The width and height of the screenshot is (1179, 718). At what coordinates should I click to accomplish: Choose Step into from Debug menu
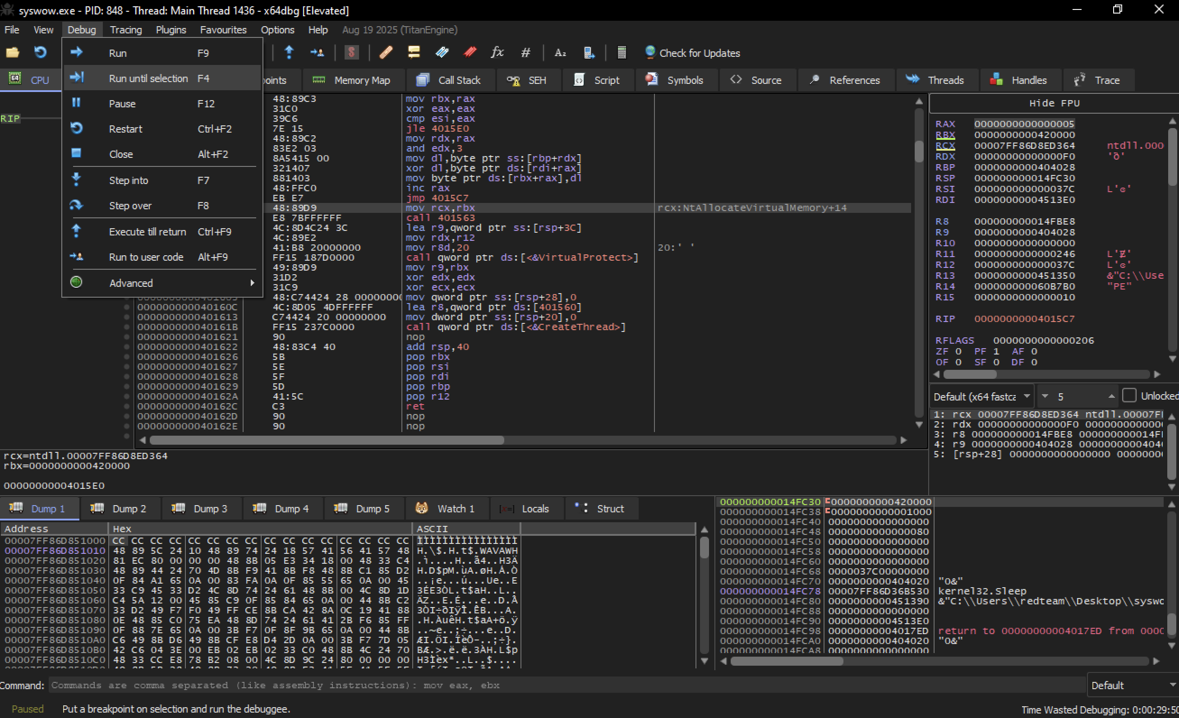click(x=163, y=180)
